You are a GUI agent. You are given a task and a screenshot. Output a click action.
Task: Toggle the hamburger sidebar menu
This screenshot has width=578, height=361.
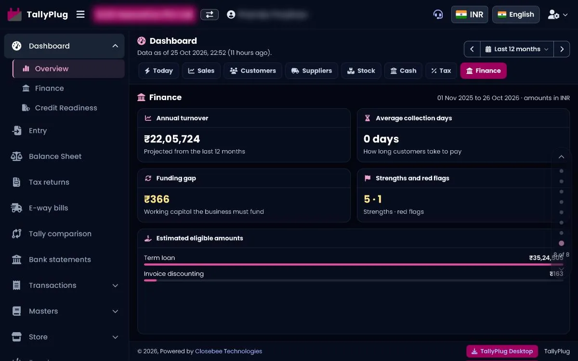pyautogui.click(x=80, y=14)
